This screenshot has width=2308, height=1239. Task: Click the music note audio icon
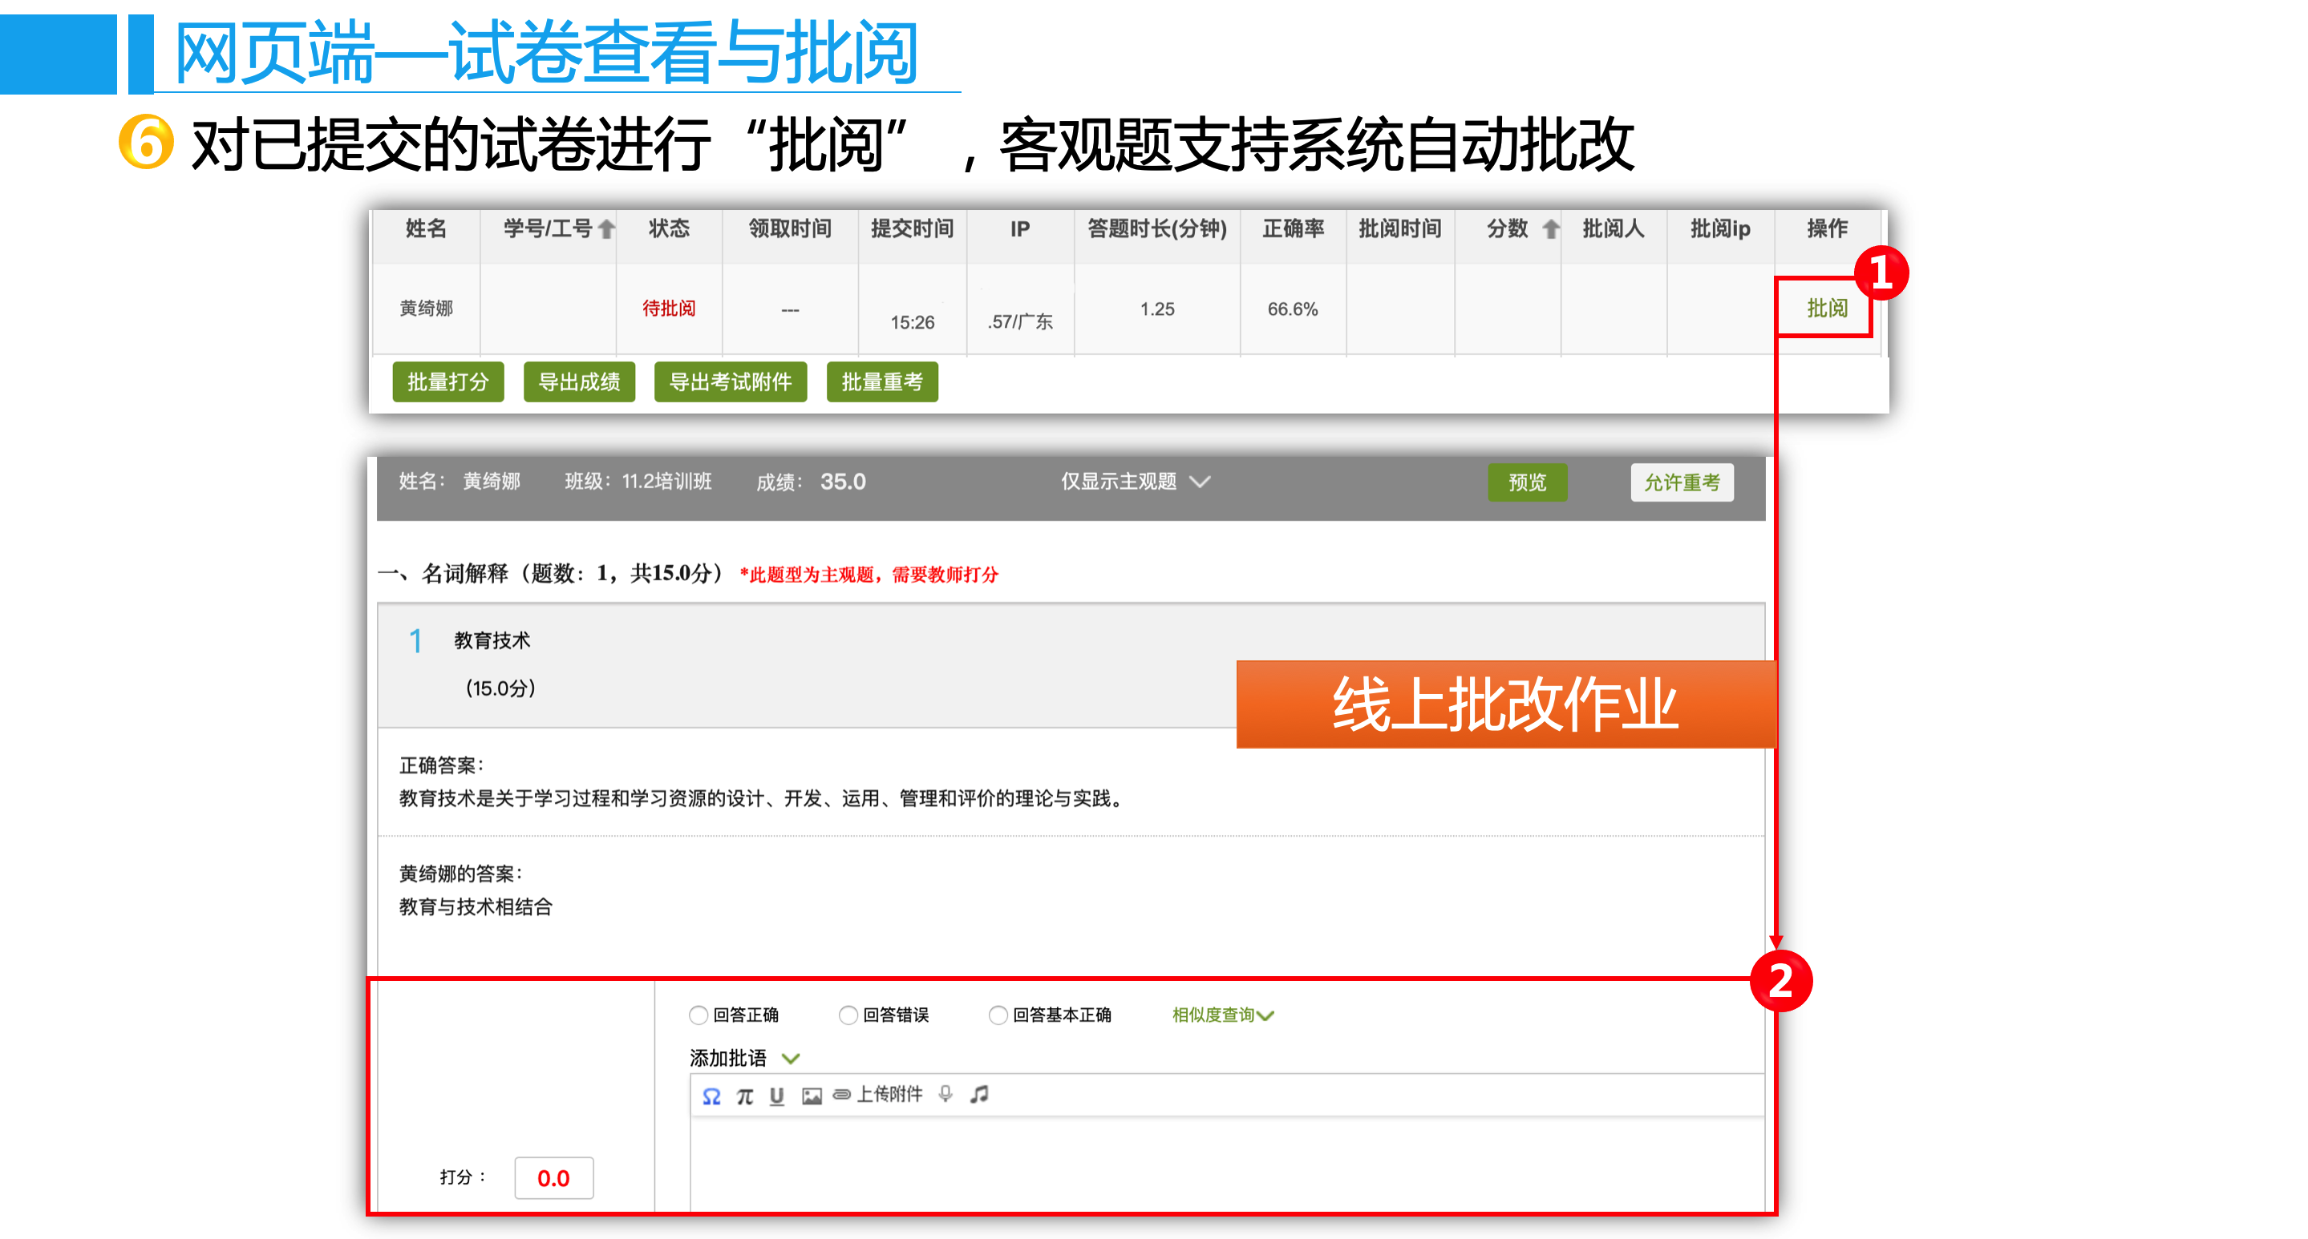pyautogui.click(x=979, y=1094)
